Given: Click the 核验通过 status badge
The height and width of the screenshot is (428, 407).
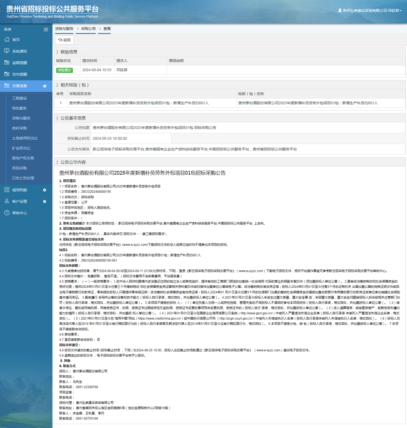Looking at the screenshot, I should 64,70.
